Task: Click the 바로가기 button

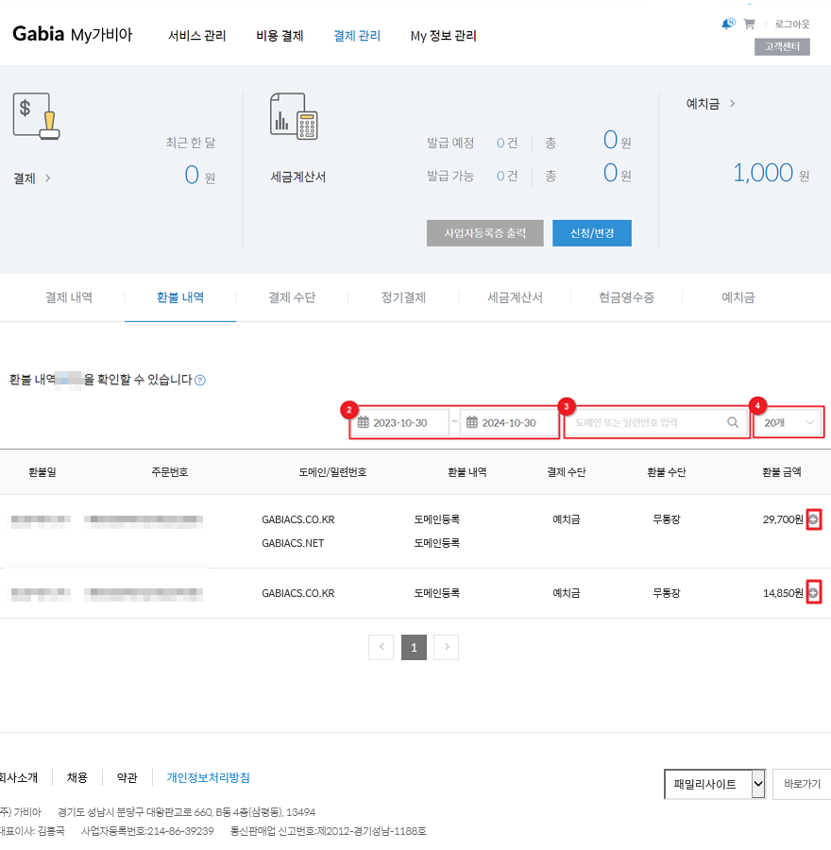Action: 802,784
